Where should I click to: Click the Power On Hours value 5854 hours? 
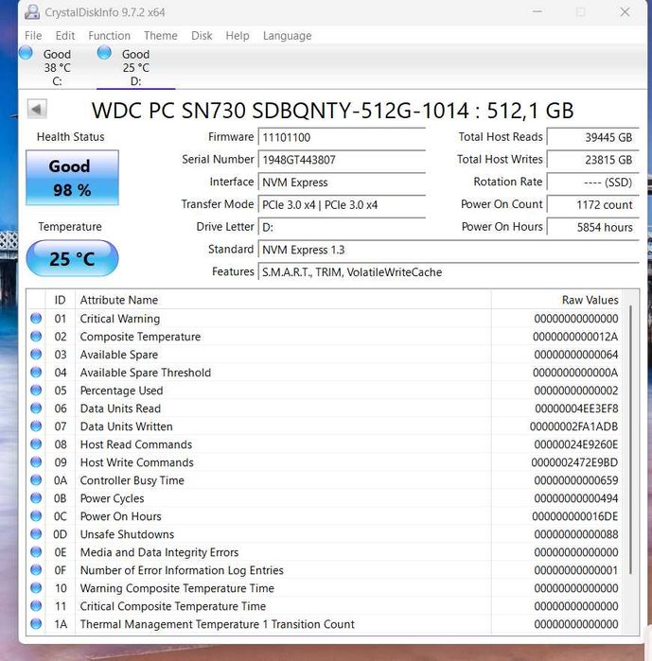click(x=593, y=227)
